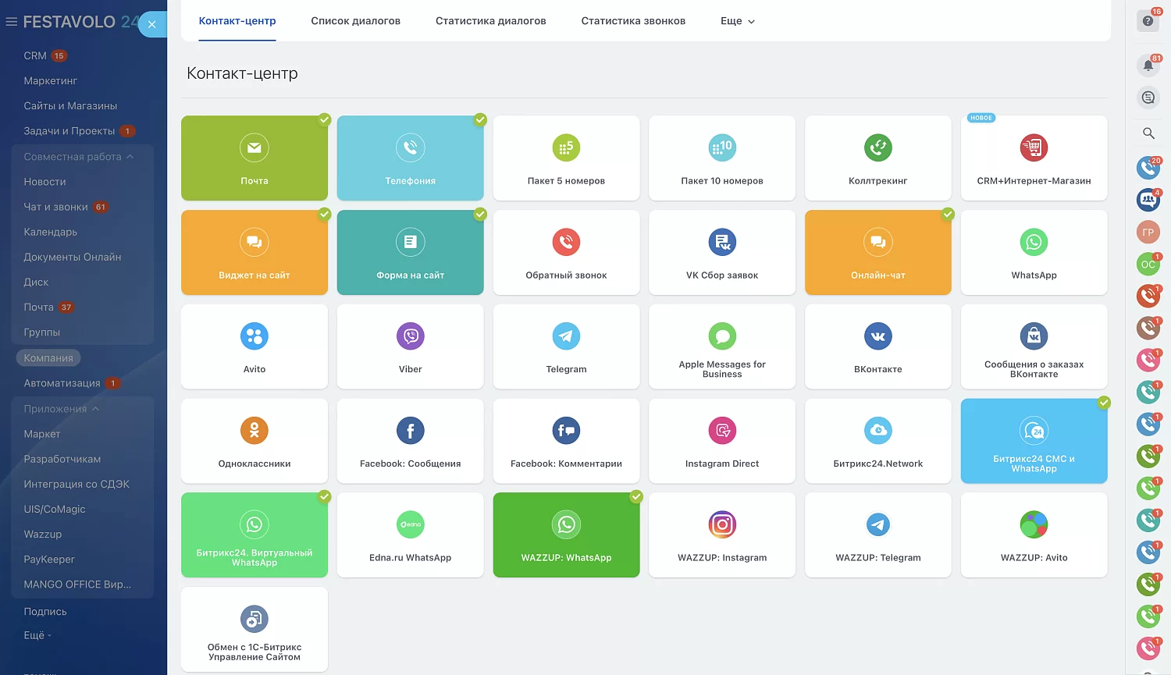1171x675 pixels.
Task: Open the ВКонтакте channel tile
Action: pos(878,346)
